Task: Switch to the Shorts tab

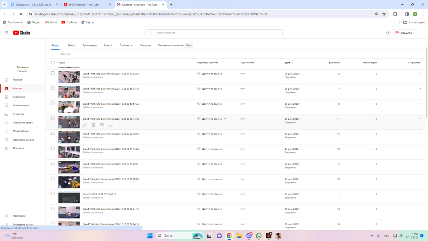Action: 71,45
